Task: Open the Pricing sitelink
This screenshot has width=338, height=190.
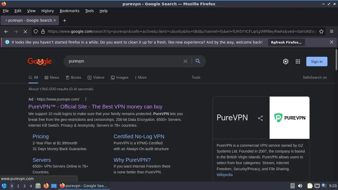Action: click(x=40, y=136)
